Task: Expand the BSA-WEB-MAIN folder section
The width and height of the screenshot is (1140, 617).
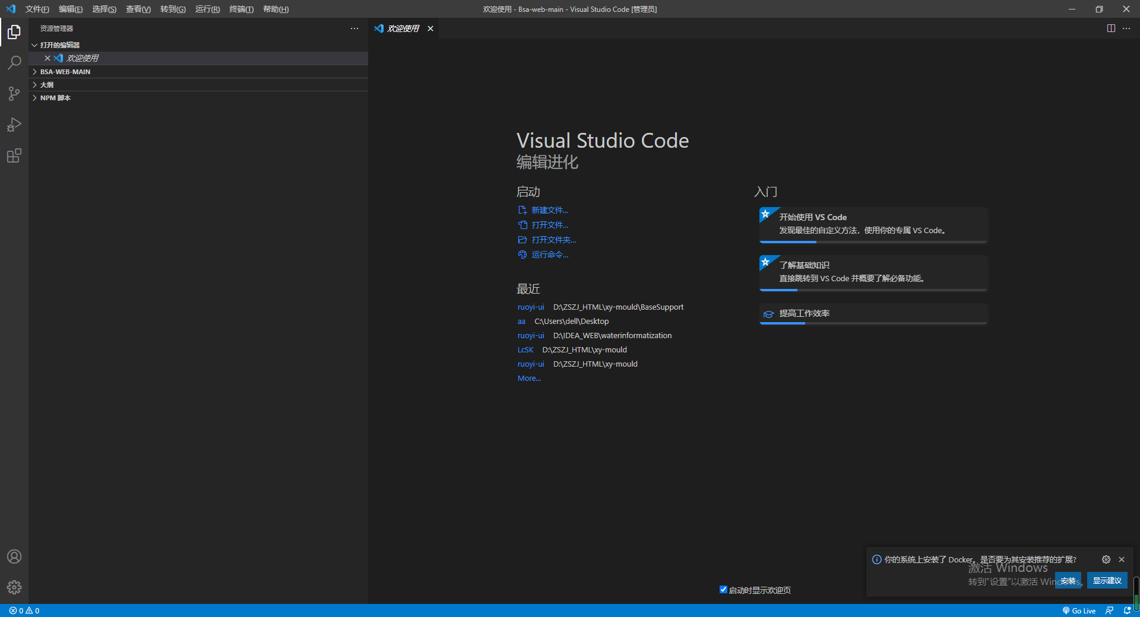Action: pos(198,72)
